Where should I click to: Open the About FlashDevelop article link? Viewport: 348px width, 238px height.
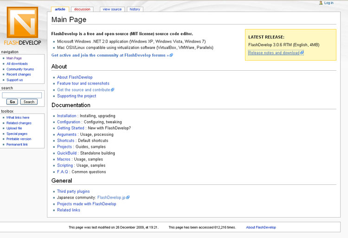tap(75, 77)
